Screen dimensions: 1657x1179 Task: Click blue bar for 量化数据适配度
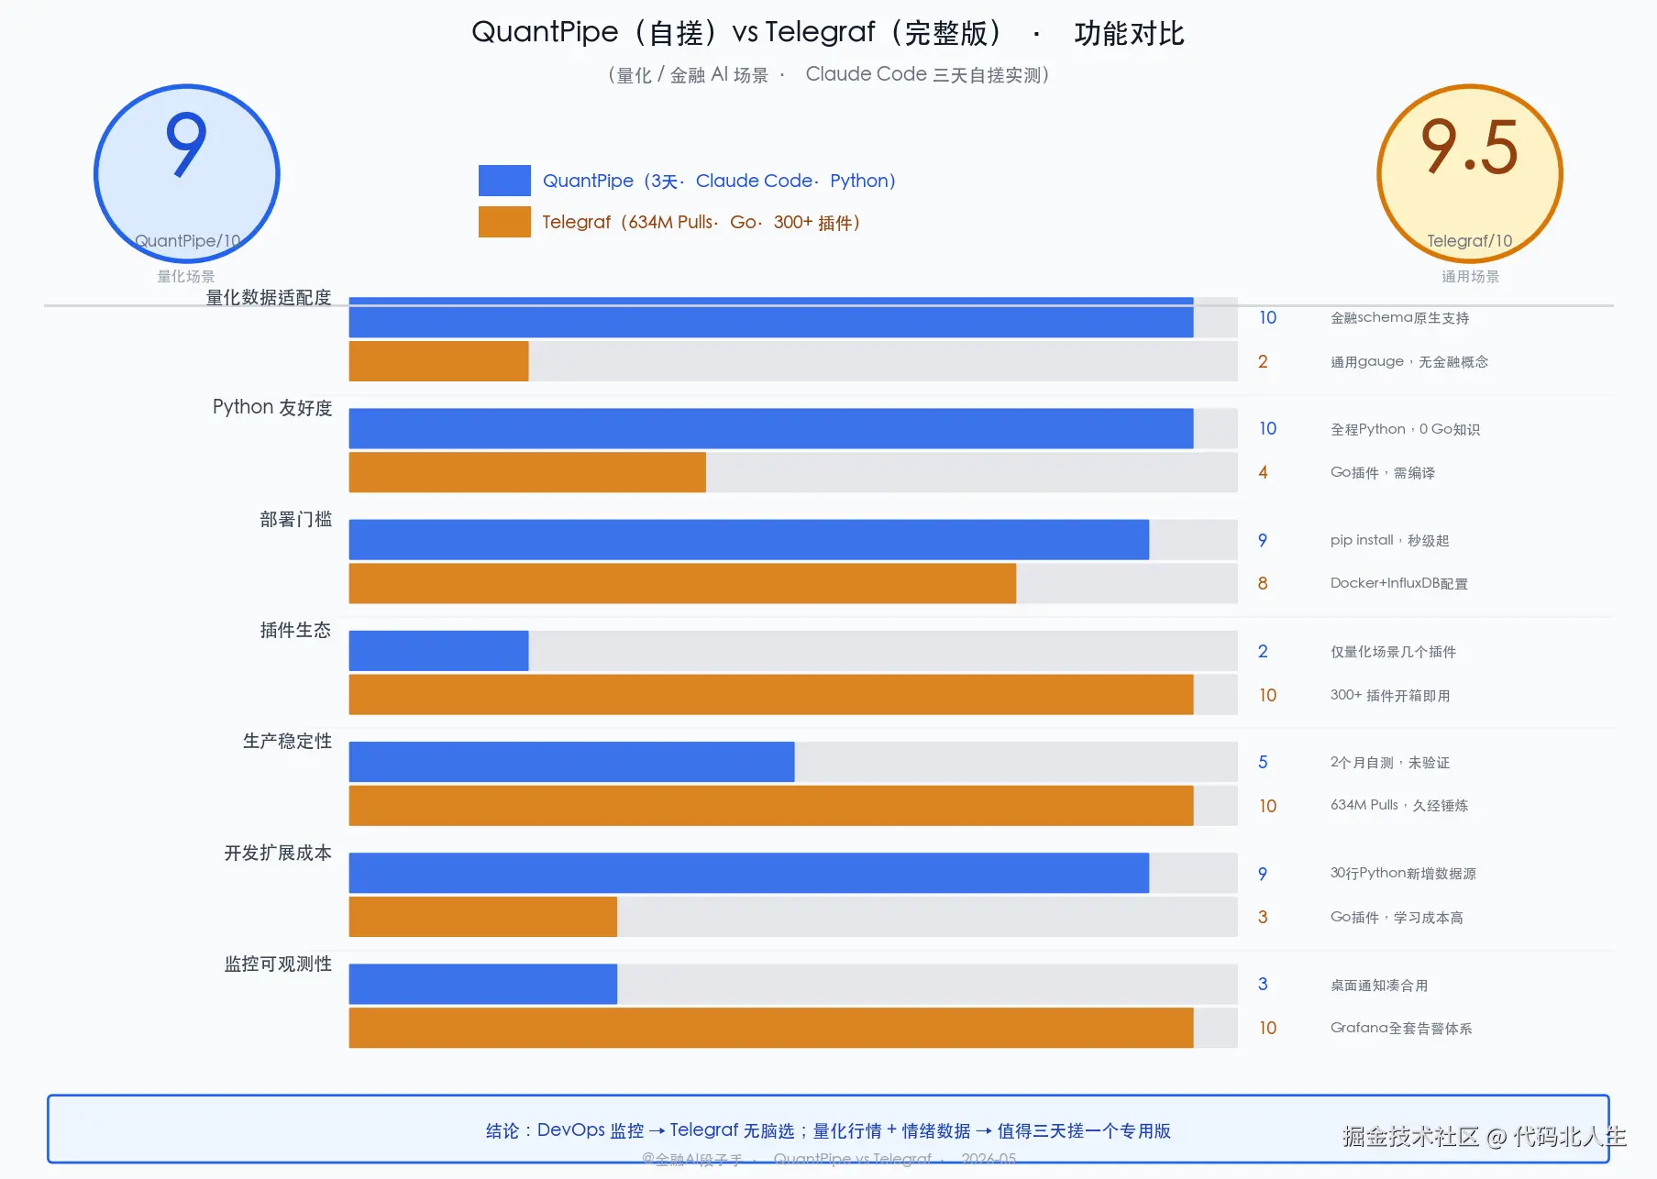[x=771, y=317]
